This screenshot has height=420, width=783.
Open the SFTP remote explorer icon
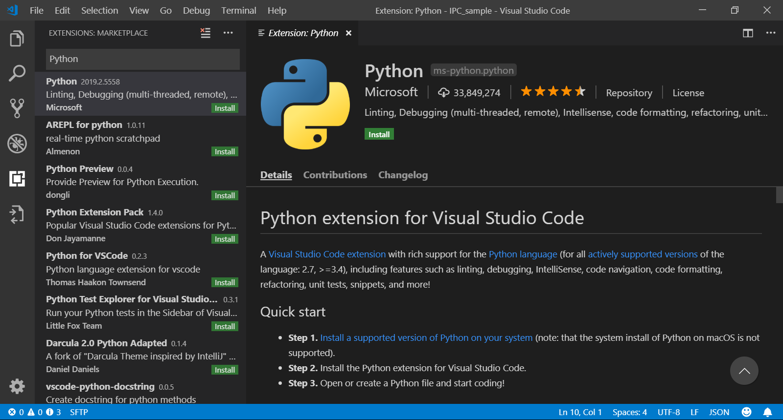coord(17,214)
